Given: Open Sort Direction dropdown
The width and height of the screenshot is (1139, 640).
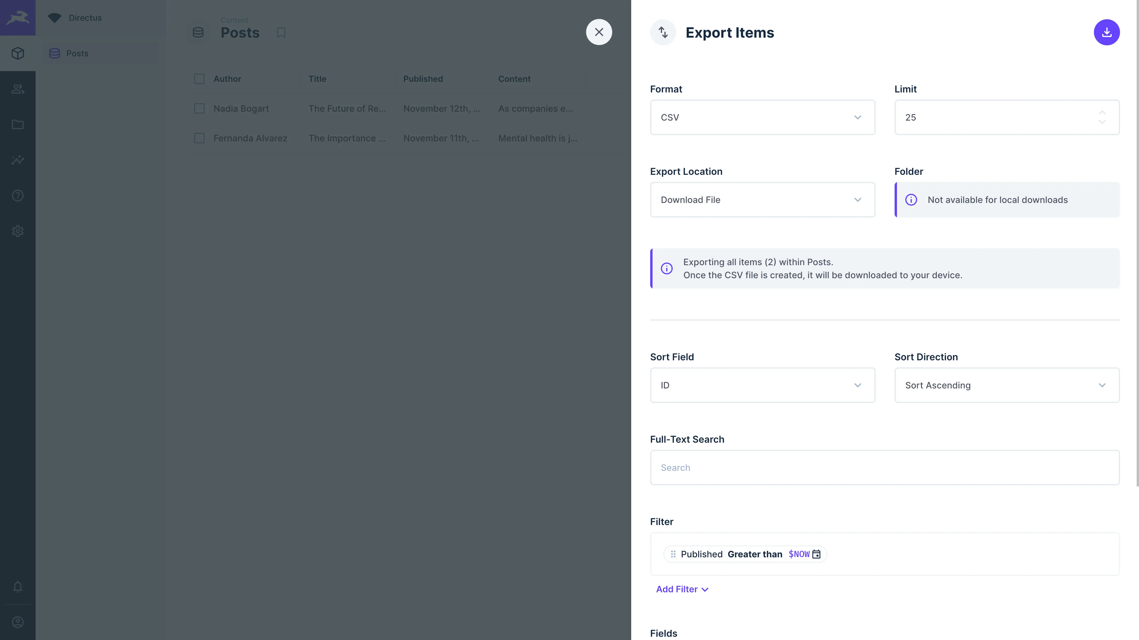Looking at the screenshot, I should [1006, 385].
